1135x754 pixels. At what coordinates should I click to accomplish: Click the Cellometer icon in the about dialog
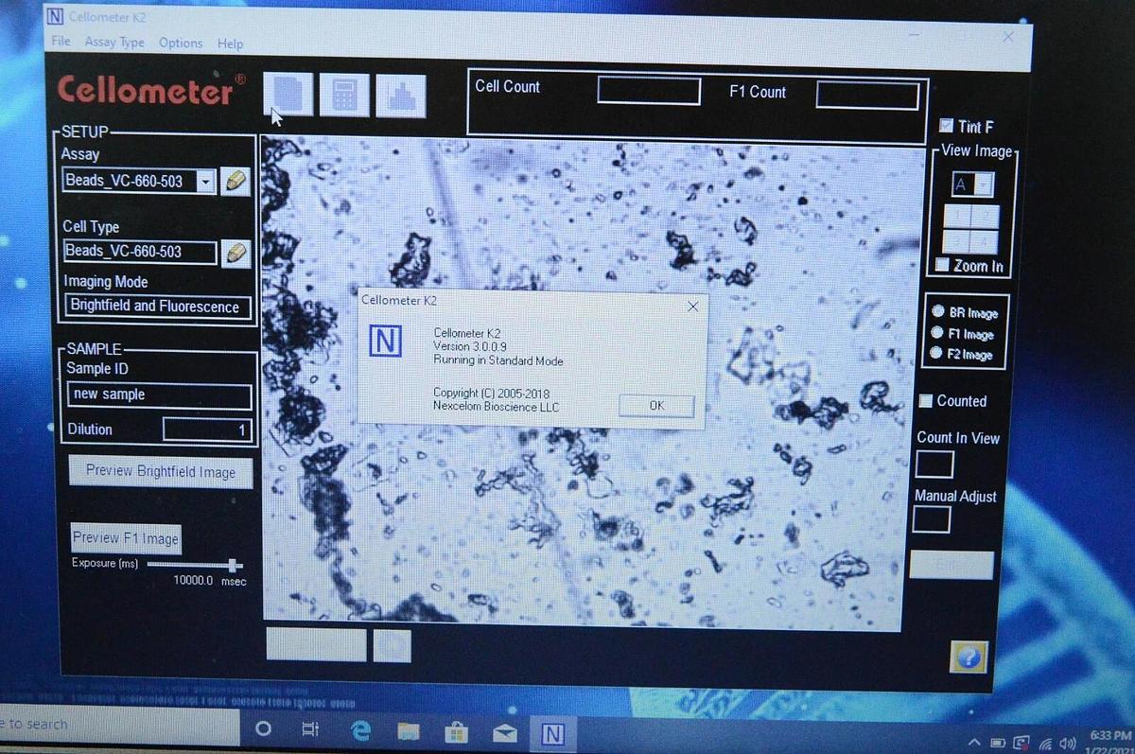pyautogui.click(x=384, y=342)
